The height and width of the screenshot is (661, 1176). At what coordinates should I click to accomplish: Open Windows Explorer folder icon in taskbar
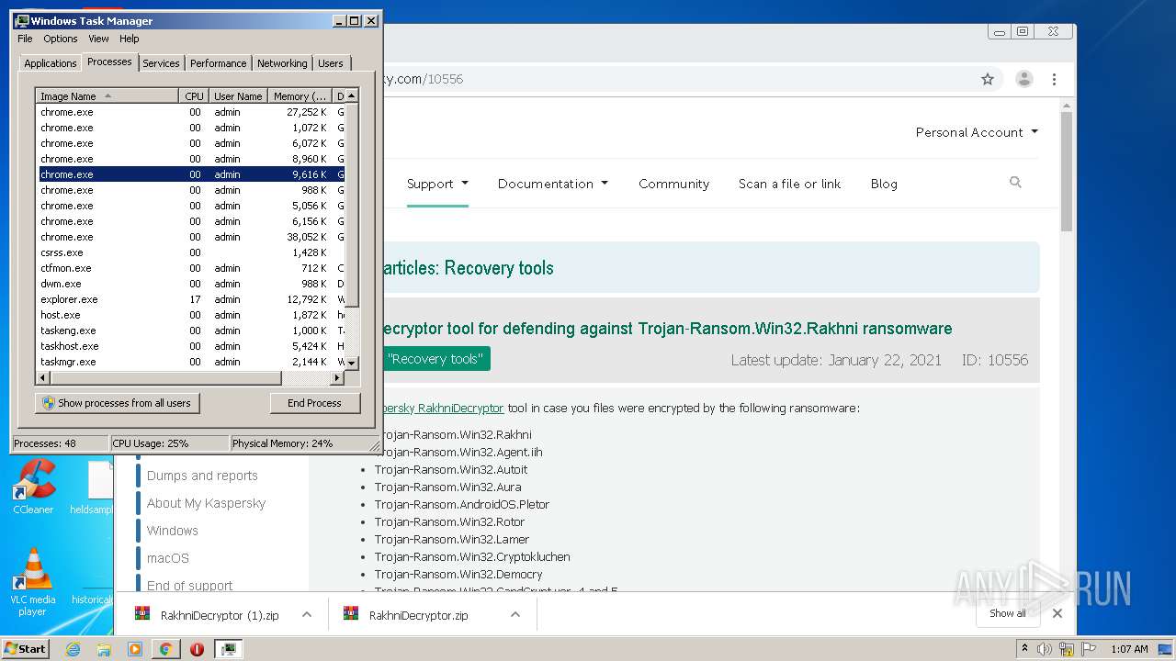coord(104,649)
